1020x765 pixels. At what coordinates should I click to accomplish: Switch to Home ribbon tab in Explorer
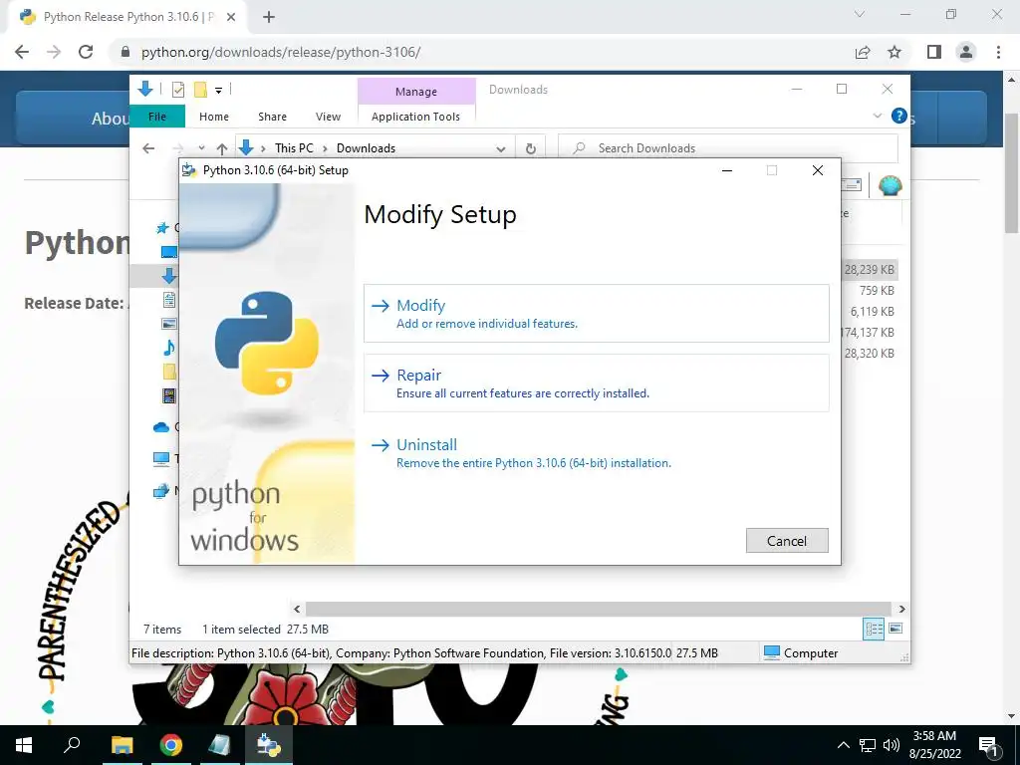[x=214, y=117]
